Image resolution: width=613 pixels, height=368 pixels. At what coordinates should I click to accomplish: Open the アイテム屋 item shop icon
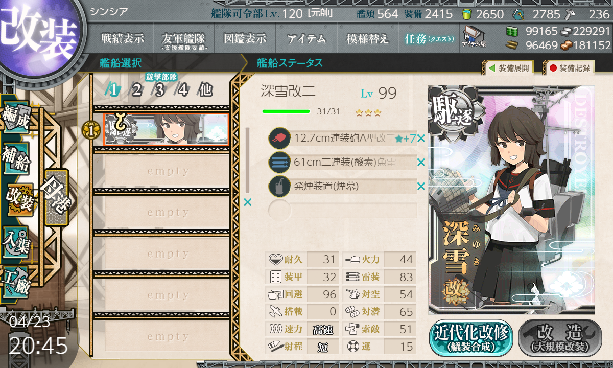(x=474, y=37)
